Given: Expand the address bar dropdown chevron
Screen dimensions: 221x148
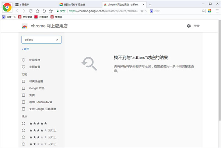Looking at the screenshot, I should coord(146,11).
